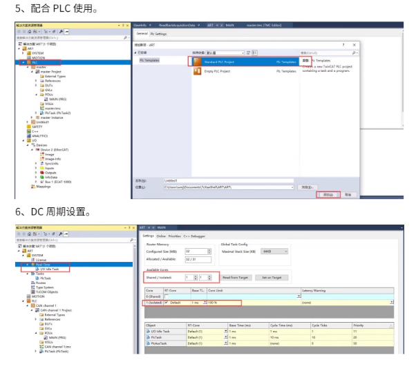
Task: Click the search magnifier in PLC-step Solution Explorer
Action: [x=125, y=38]
